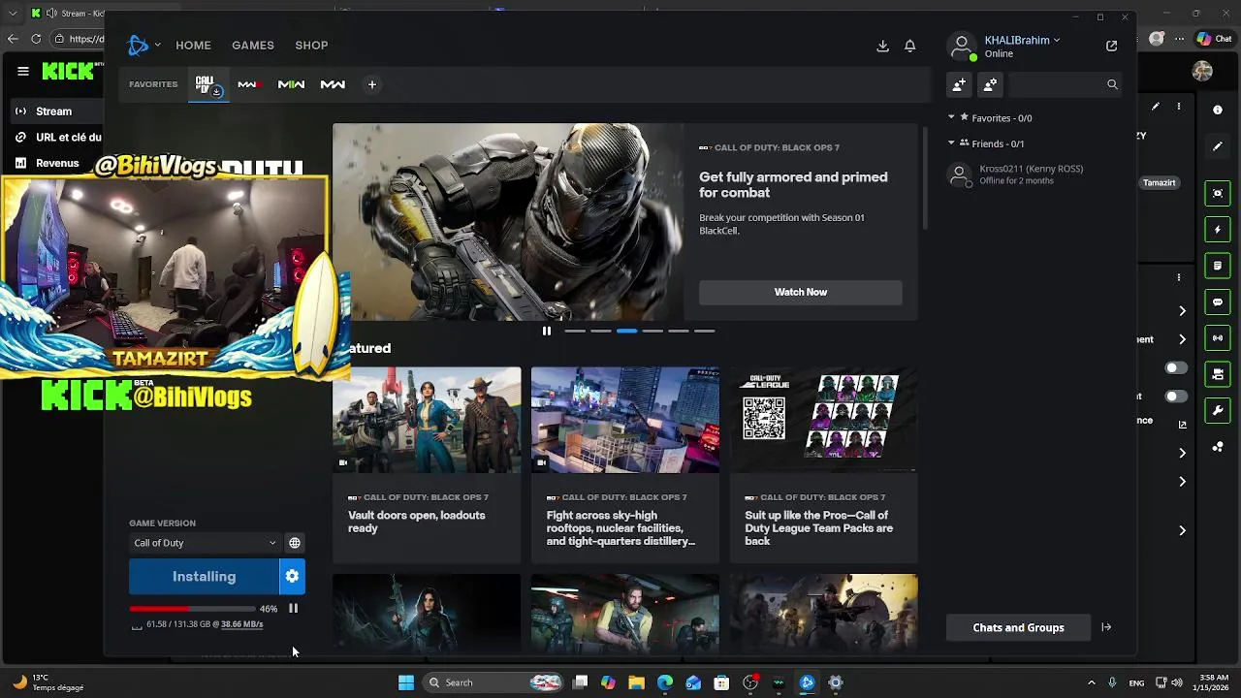Select the Call of Duty game tab
The height and width of the screenshot is (698, 1241).
click(x=207, y=85)
